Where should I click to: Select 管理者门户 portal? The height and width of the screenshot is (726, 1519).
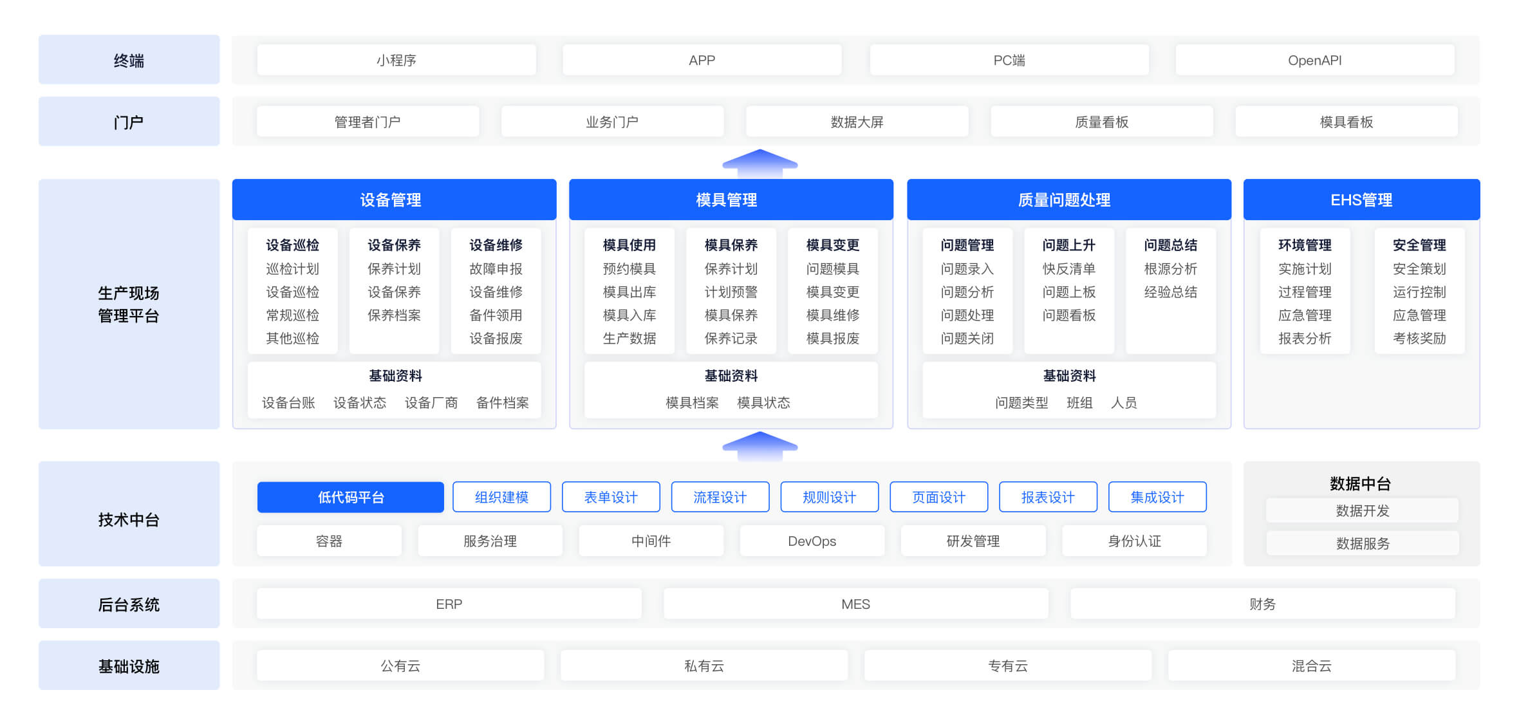[x=368, y=122]
